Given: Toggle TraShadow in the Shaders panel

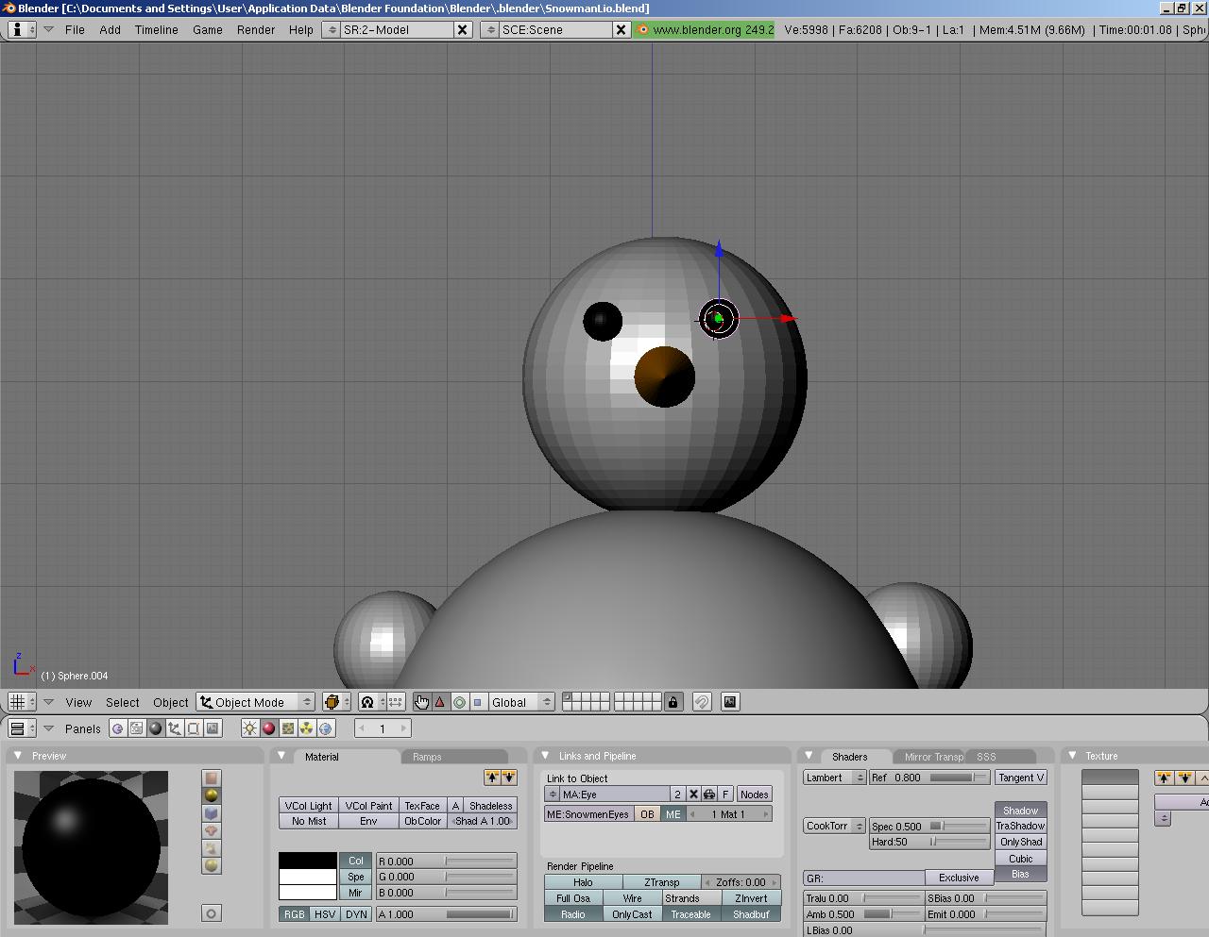Looking at the screenshot, I should [1020, 826].
